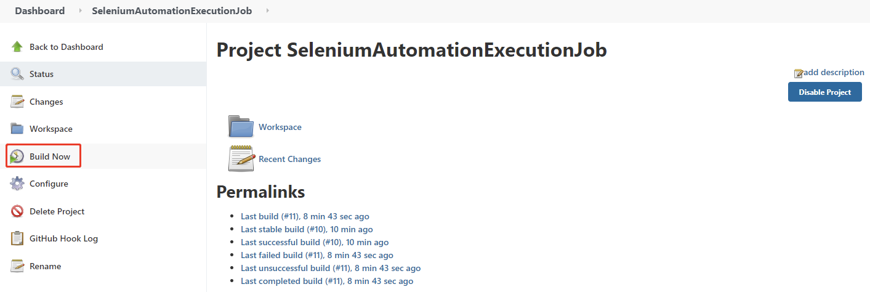Click the Rename notepad icon
This screenshot has width=870, height=292.
[x=17, y=266]
